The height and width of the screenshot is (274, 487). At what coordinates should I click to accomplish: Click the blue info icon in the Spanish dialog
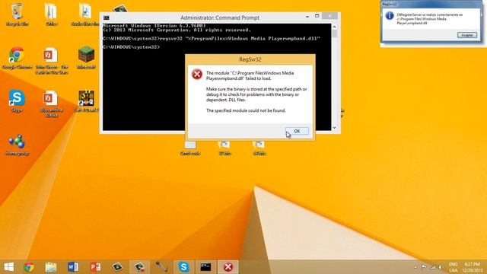[x=390, y=15]
